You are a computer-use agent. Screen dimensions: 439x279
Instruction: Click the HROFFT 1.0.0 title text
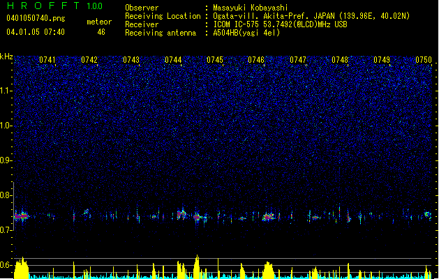click(54, 6)
